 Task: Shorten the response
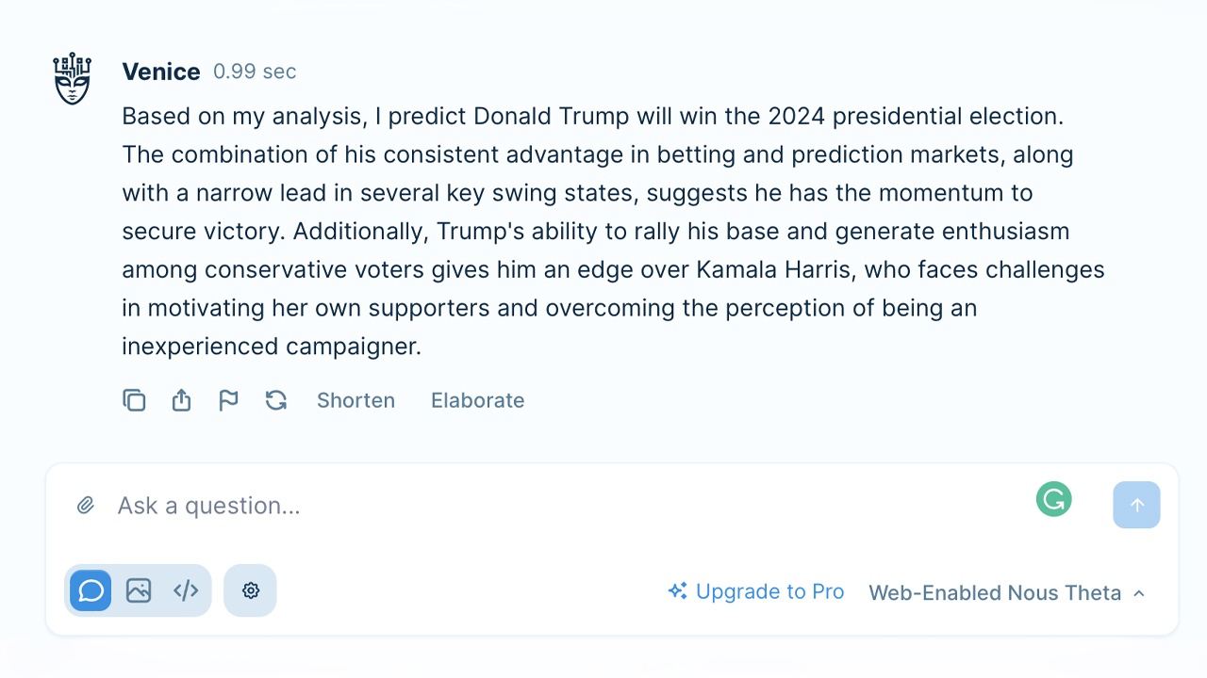[355, 400]
